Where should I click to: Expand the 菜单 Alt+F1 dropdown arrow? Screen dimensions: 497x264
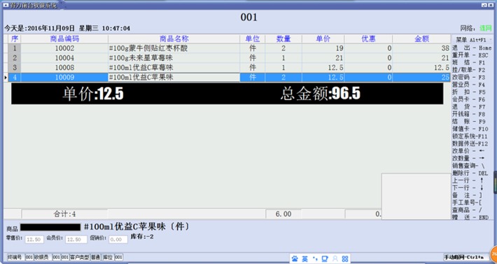pos(491,40)
